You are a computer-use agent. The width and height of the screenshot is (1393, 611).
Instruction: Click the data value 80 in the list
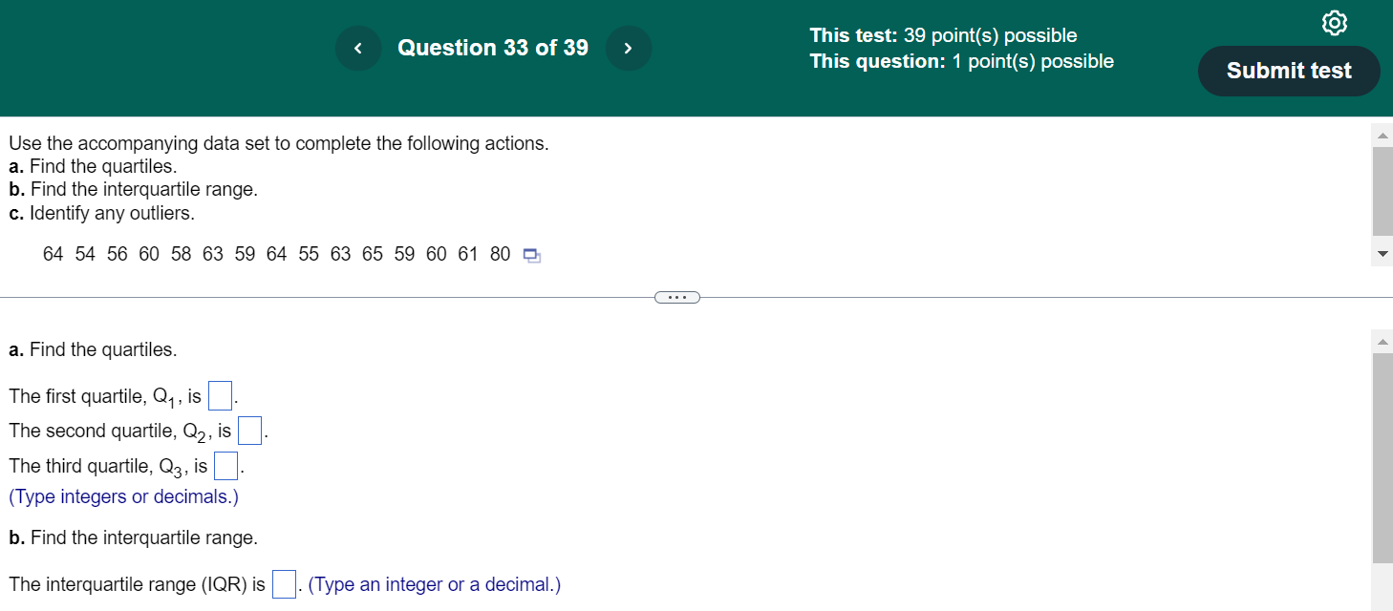[x=500, y=254]
